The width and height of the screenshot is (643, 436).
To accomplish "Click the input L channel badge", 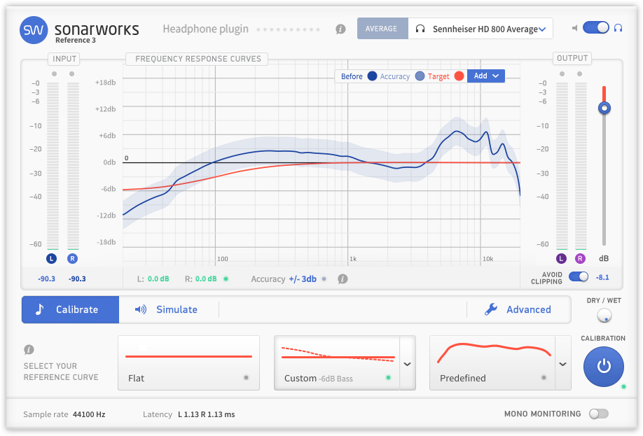I will [x=51, y=258].
